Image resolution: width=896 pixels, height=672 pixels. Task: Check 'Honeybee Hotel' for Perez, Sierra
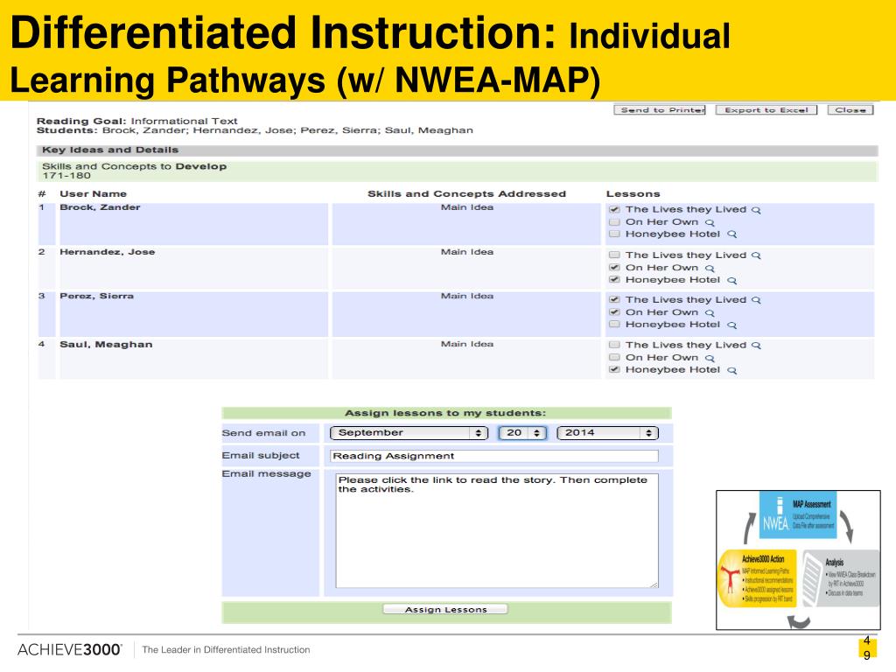click(x=614, y=324)
